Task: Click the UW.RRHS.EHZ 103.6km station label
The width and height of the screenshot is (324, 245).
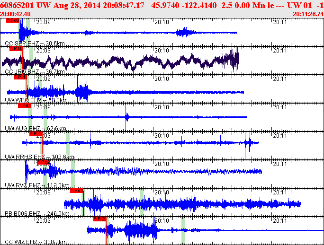Action: [39, 157]
